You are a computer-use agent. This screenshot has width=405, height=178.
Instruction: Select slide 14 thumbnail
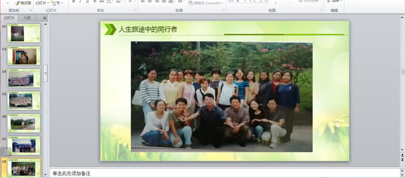24,78
